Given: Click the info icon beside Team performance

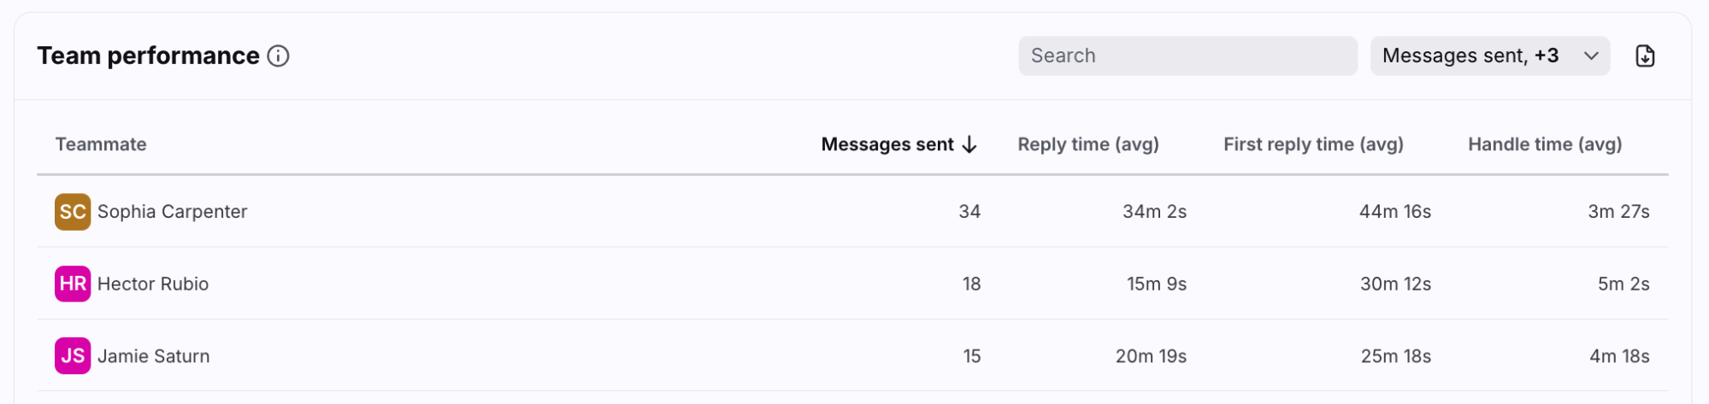Looking at the screenshot, I should pyautogui.click(x=279, y=56).
